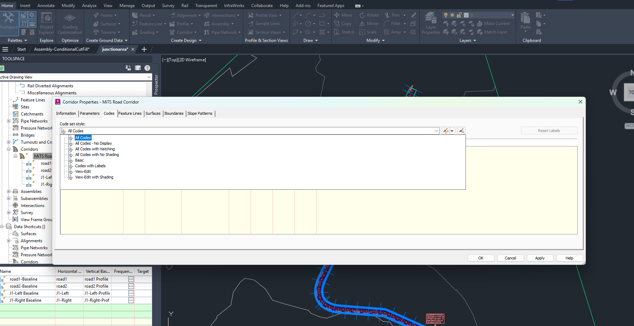Screen dimensions: 634x326
Task: Click the Fillet tool
Action: [x=392, y=24]
